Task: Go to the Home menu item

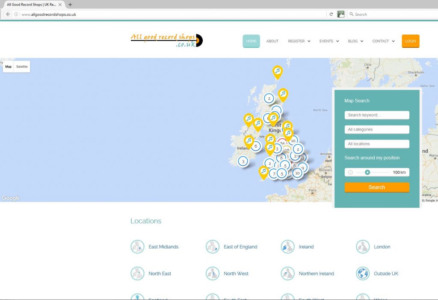Action: pos(251,41)
